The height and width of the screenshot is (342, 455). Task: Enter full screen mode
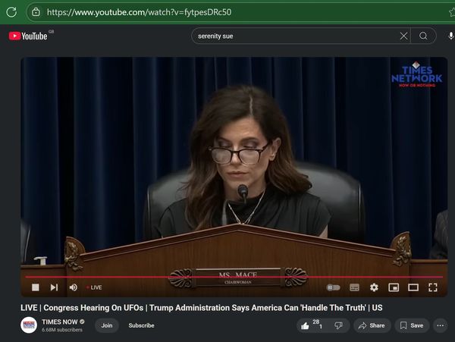(x=433, y=287)
